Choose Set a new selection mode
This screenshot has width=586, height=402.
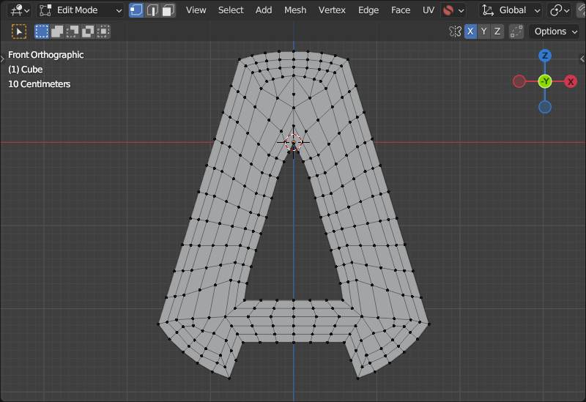click(42, 31)
